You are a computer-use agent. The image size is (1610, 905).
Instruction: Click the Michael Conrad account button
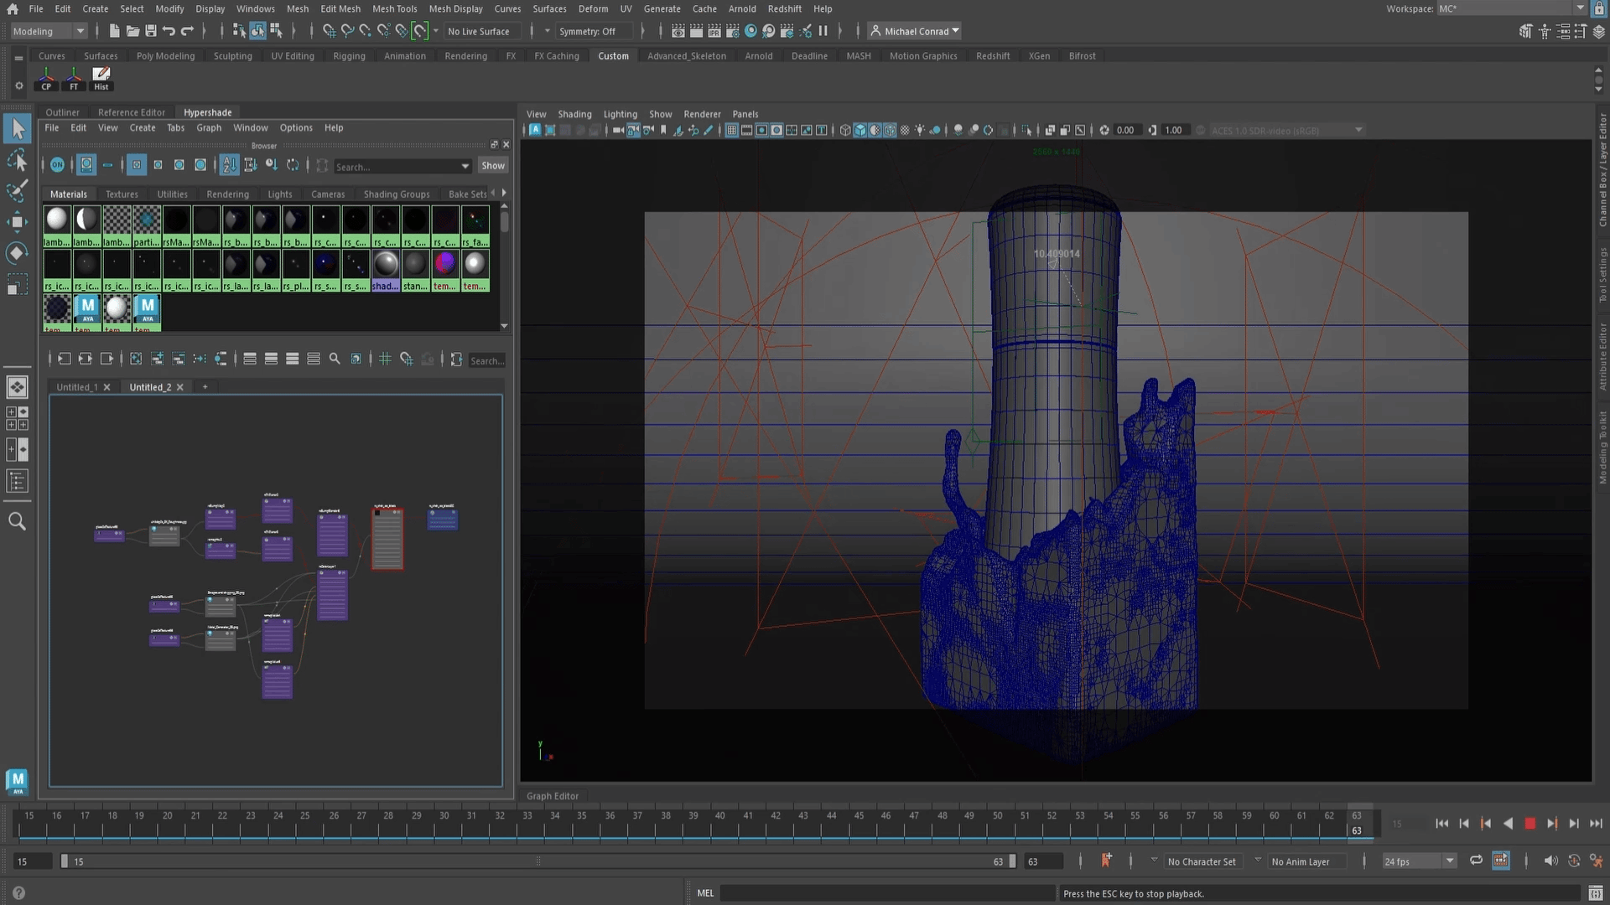click(915, 31)
